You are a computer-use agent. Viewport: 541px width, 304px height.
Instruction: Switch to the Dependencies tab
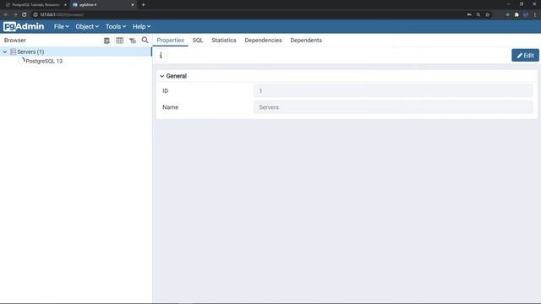[263, 41]
